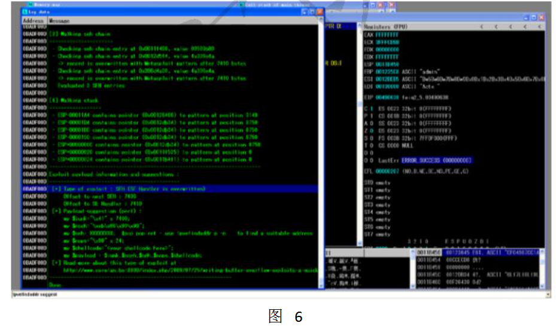The image size is (556, 326).
Task: Select the 'Exploit payload information and suggestions' line
Action: 114,174
